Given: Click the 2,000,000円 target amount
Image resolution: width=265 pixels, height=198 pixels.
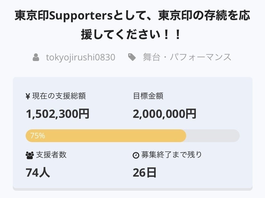Looking at the screenshot, I should [x=164, y=114].
